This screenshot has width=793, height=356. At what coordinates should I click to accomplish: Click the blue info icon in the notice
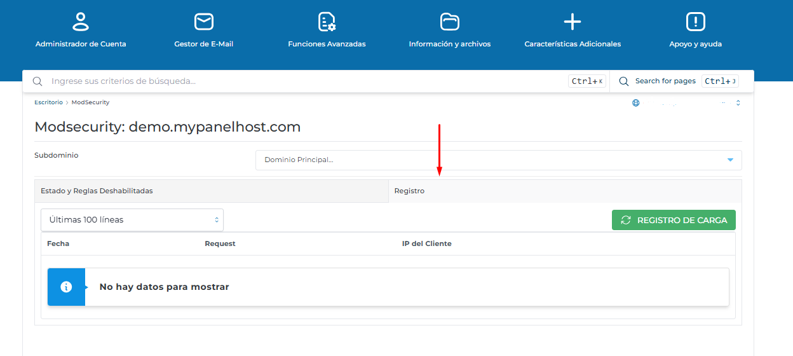(x=66, y=287)
